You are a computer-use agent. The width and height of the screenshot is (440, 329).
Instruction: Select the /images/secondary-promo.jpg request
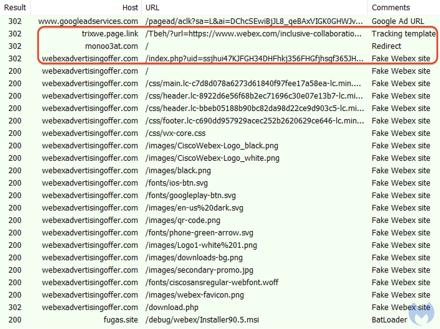click(199, 270)
